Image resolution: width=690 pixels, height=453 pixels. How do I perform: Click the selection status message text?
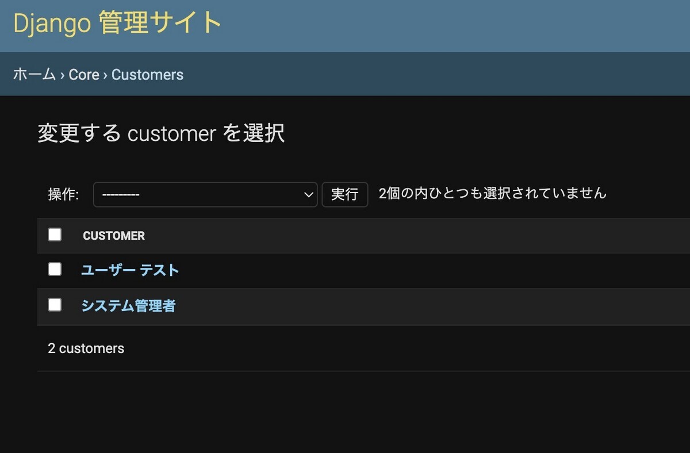(492, 193)
